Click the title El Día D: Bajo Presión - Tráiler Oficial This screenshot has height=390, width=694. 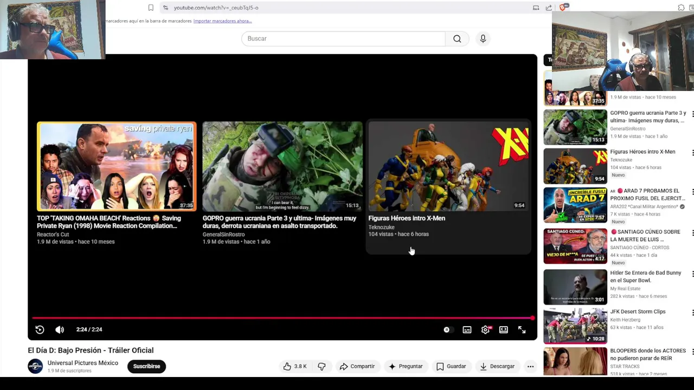coord(91,350)
